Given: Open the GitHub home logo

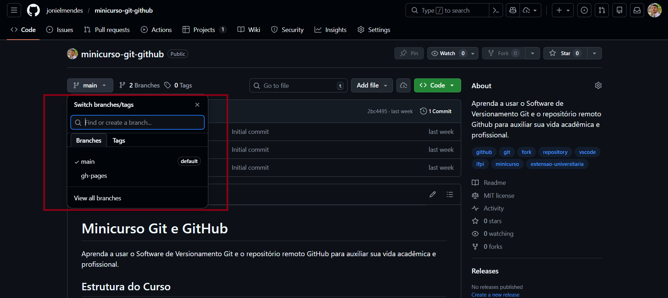Looking at the screenshot, I should tap(33, 11).
